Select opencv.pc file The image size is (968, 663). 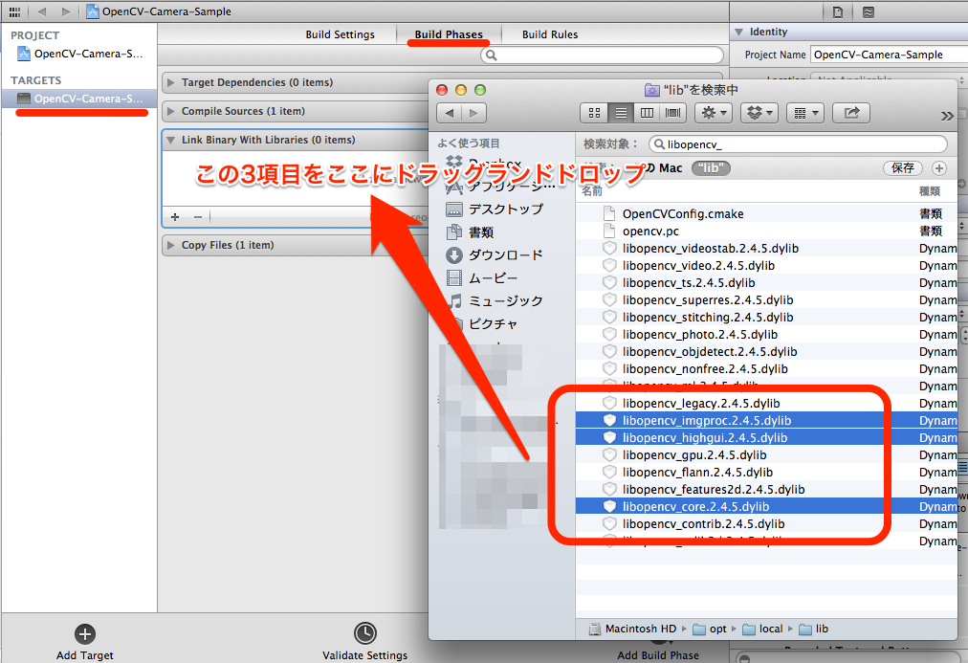pyautogui.click(x=766, y=231)
